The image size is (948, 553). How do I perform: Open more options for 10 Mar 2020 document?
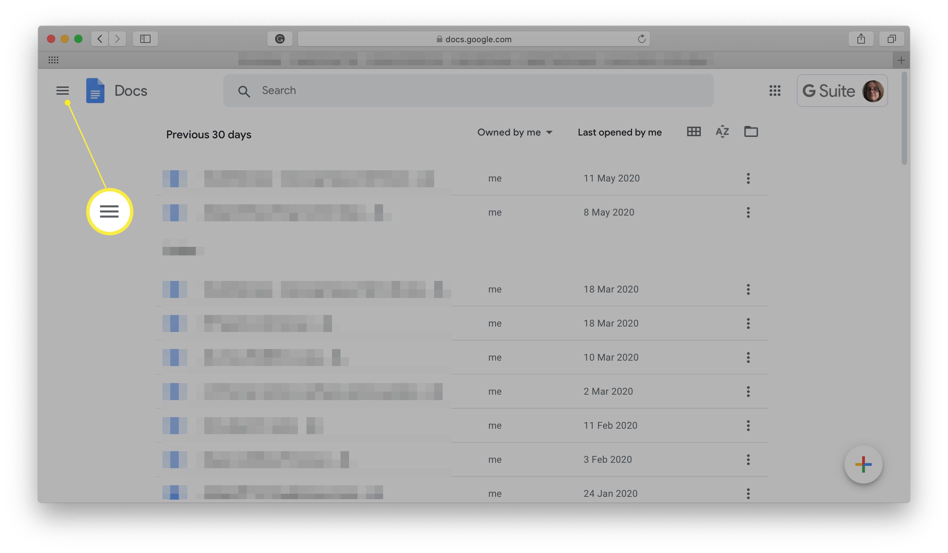click(748, 358)
